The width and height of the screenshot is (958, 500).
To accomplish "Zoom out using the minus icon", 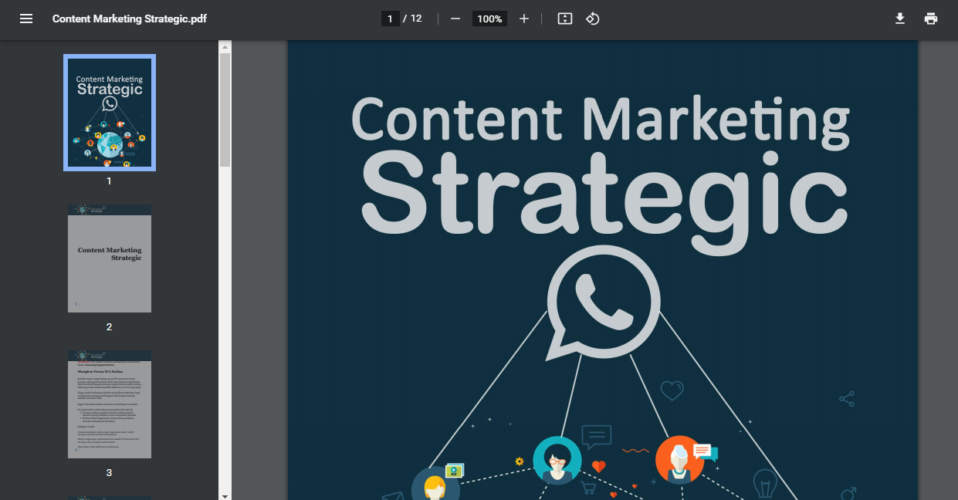I will tap(455, 19).
